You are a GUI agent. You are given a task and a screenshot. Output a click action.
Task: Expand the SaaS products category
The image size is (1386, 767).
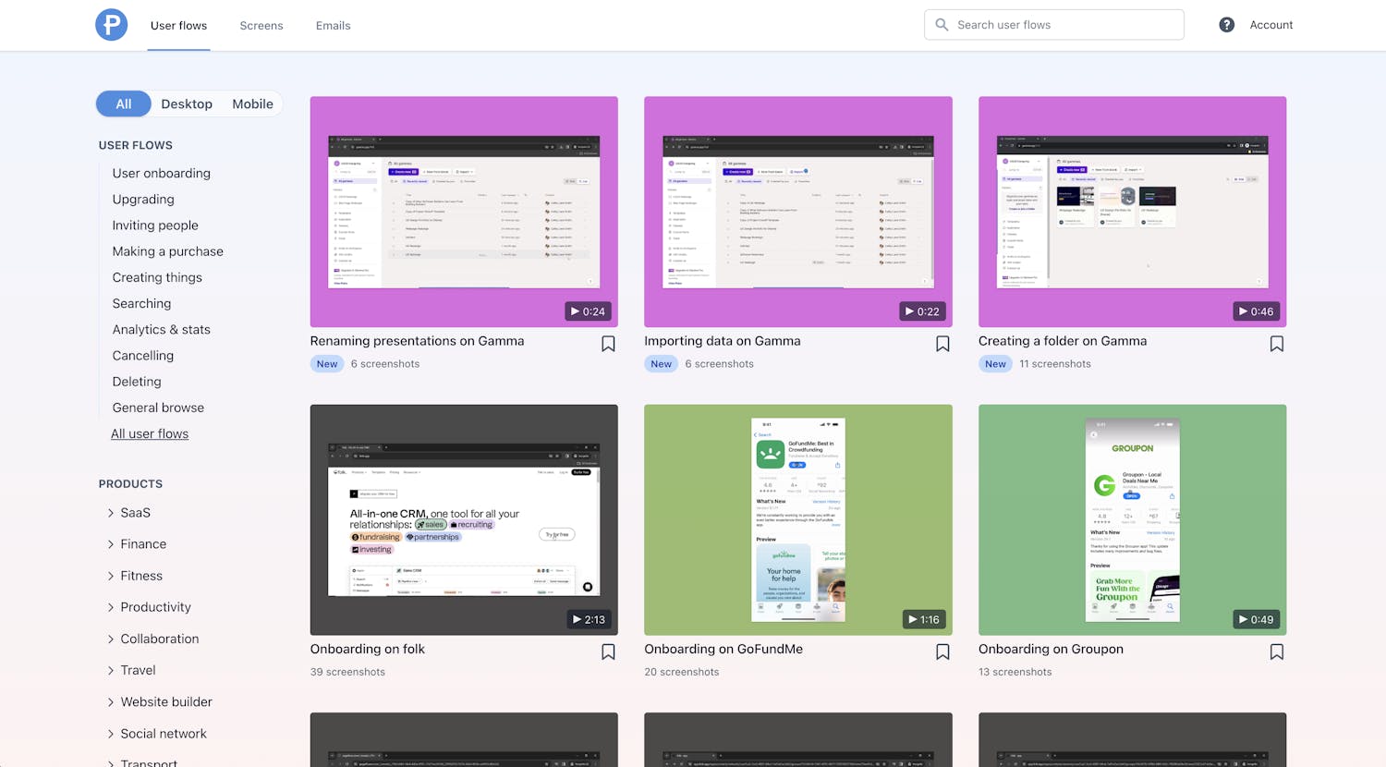coord(134,513)
